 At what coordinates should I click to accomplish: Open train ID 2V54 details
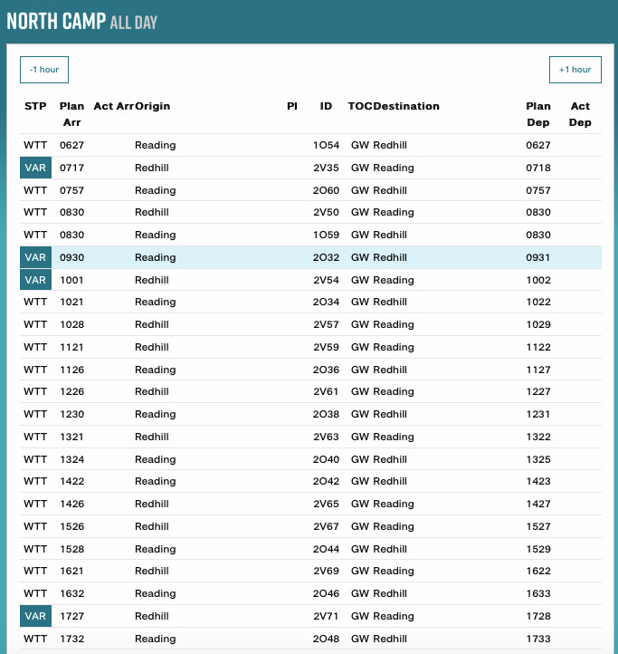pos(326,280)
